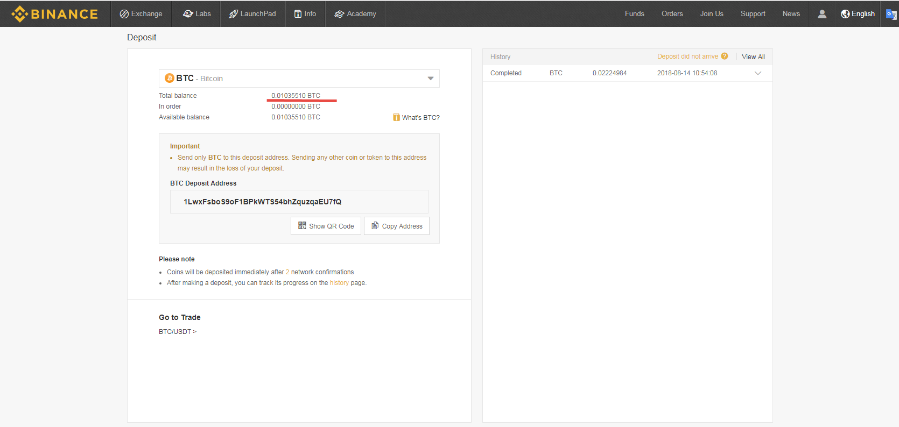Open the BTC coin selector dropdown
899x427 pixels.
point(299,79)
